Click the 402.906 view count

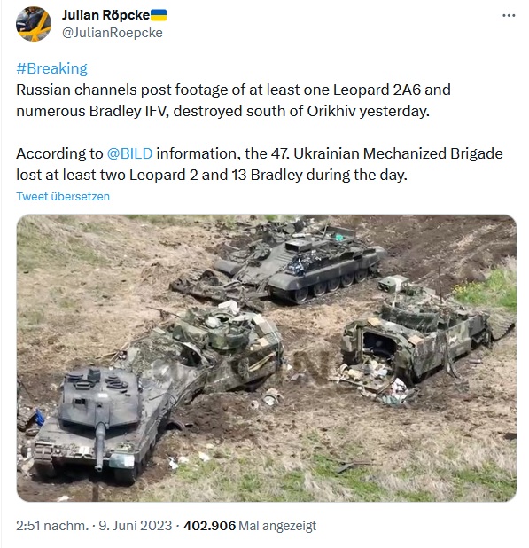209,526
